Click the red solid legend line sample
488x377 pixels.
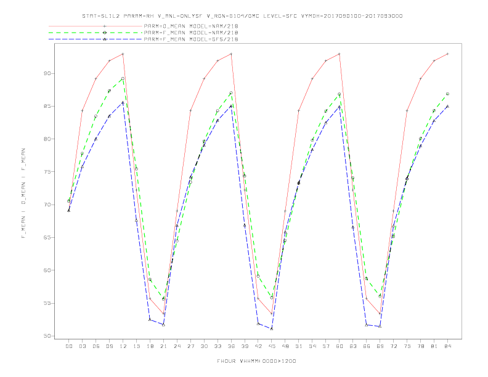(96, 26)
